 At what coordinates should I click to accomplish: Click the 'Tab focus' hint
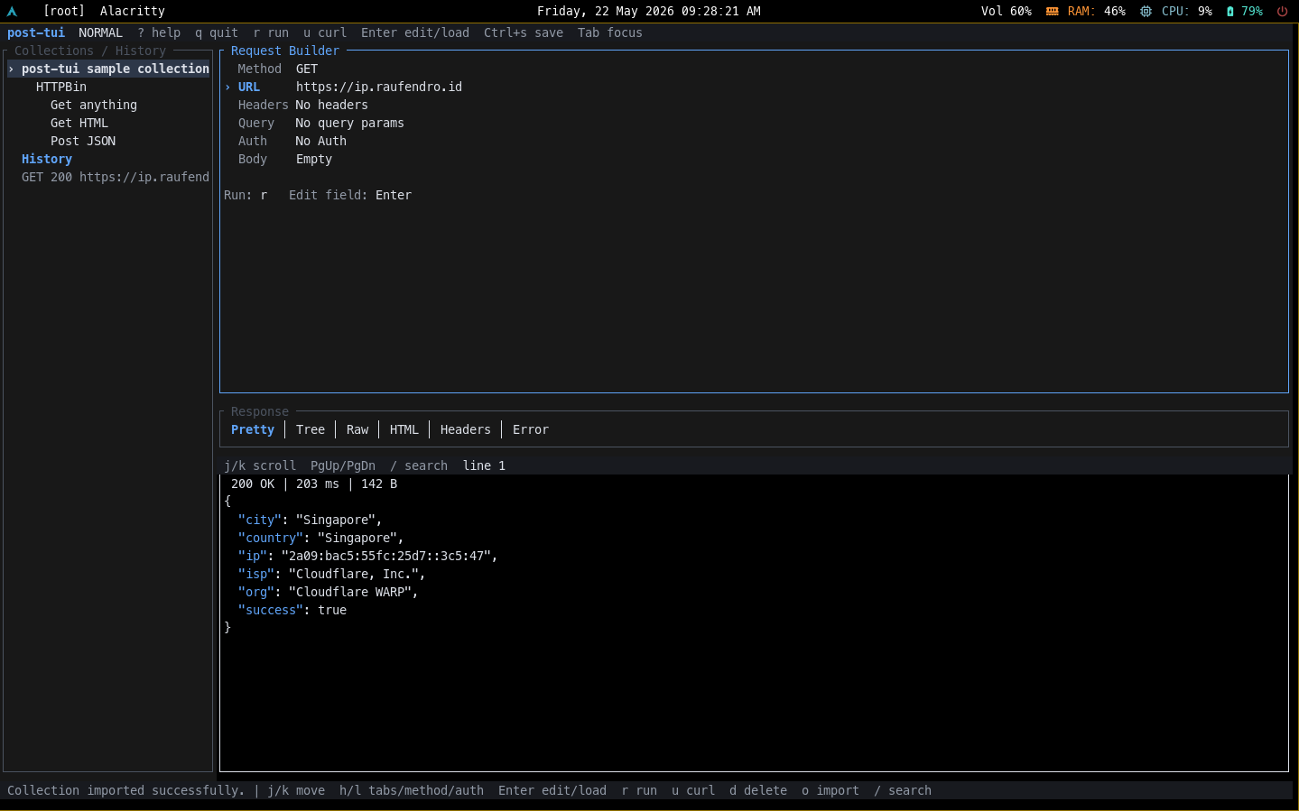[x=610, y=33]
